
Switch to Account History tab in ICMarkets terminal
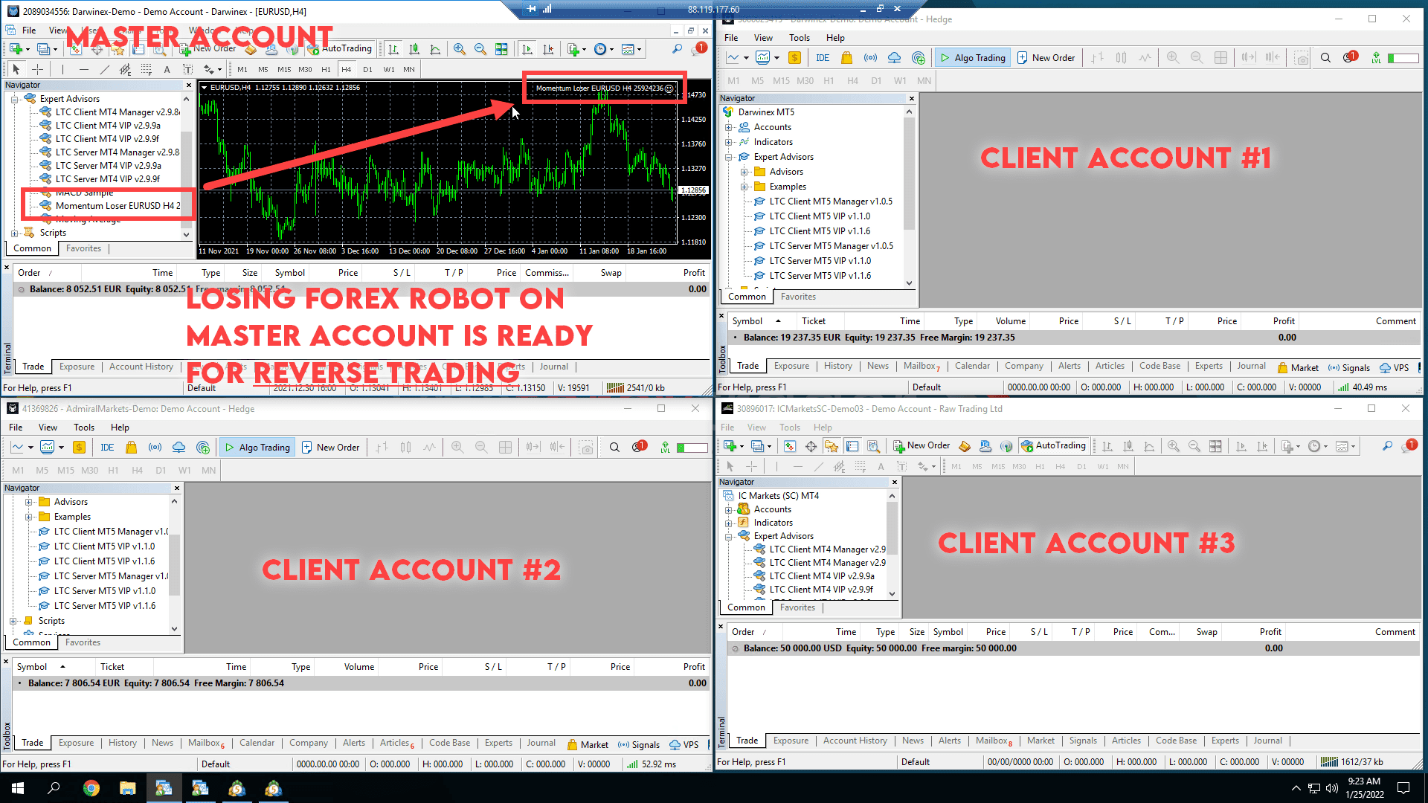(x=855, y=741)
